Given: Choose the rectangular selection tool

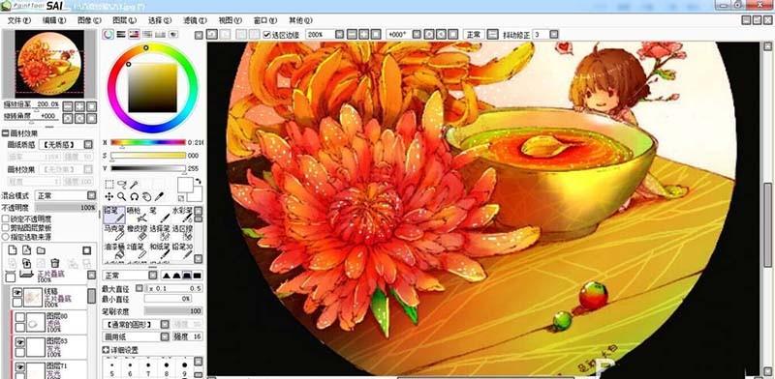Looking at the screenshot, I should 109,184.
